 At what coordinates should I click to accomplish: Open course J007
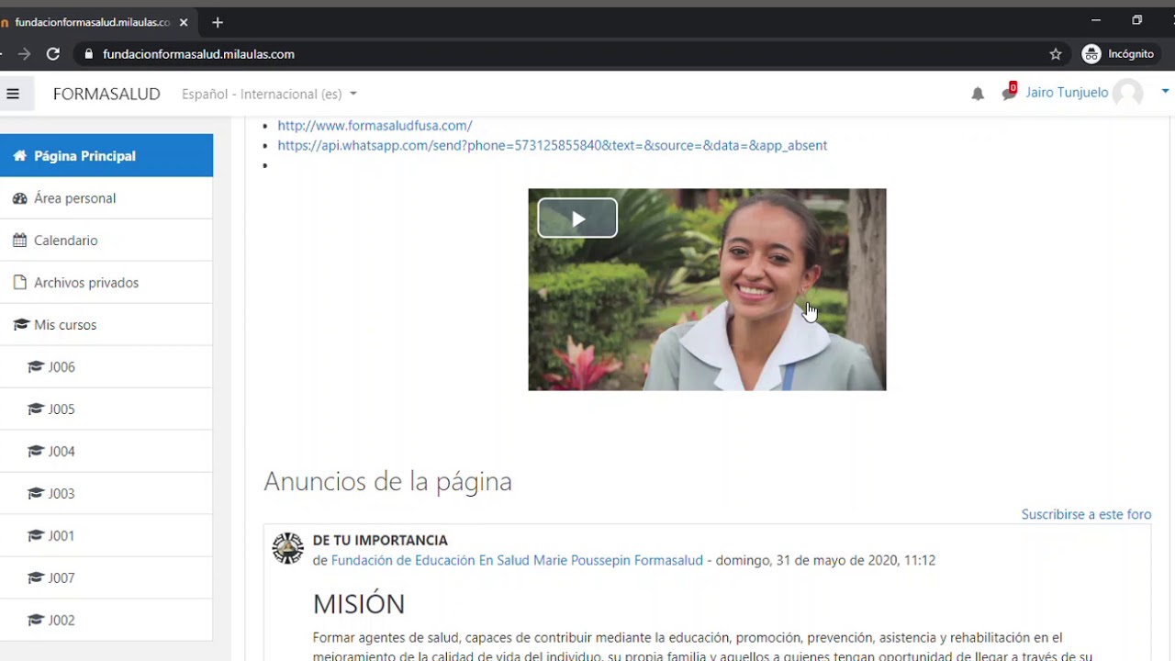(x=106, y=578)
